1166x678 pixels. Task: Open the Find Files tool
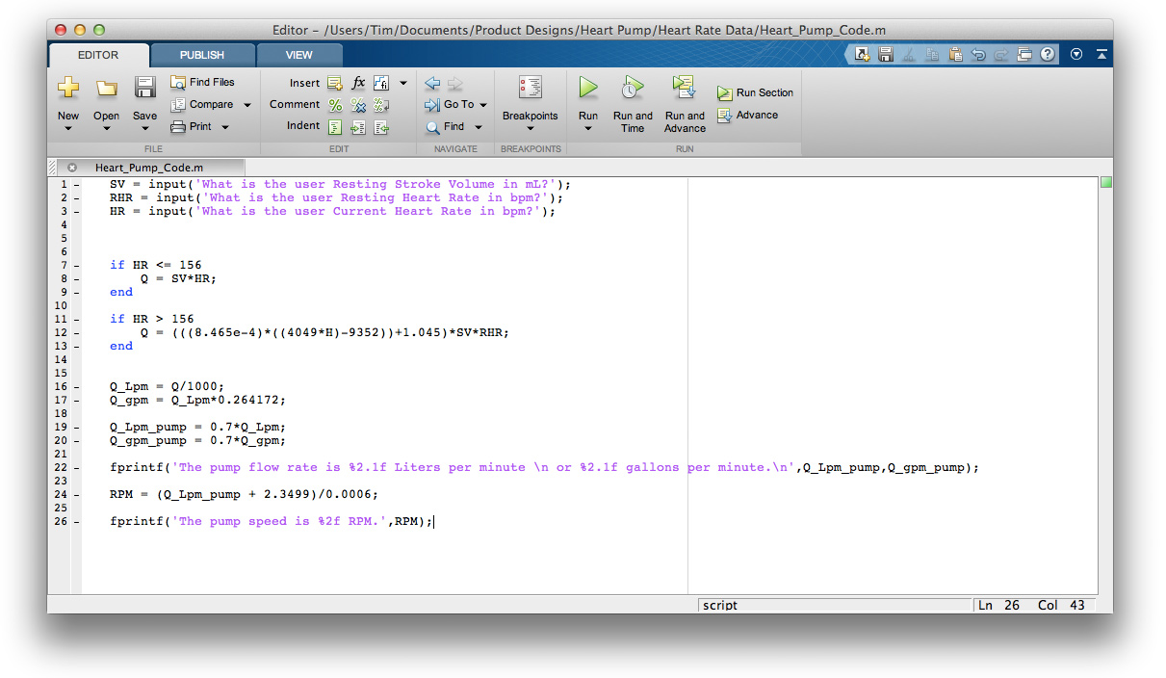202,82
